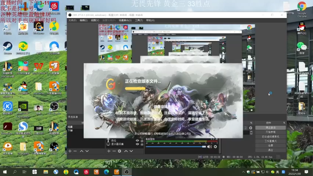Move the scene up in the scenes list
The height and width of the screenshot is (176, 313).
pos(82,151)
